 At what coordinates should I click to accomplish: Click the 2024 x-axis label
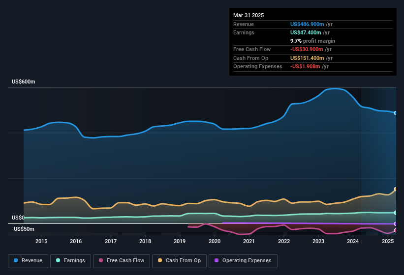point(353,241)
